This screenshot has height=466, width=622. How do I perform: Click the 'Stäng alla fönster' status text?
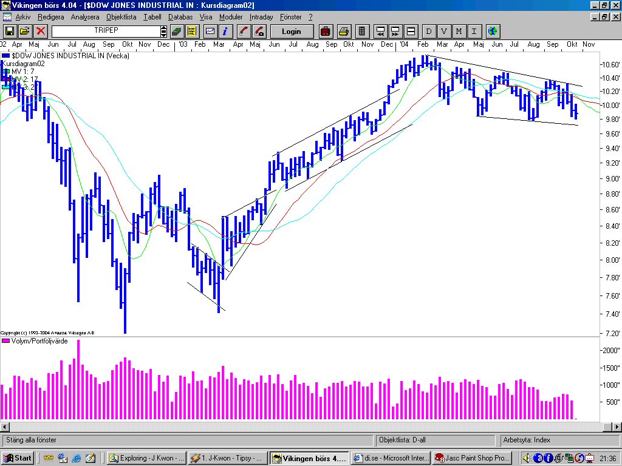[x=32, y=440]
